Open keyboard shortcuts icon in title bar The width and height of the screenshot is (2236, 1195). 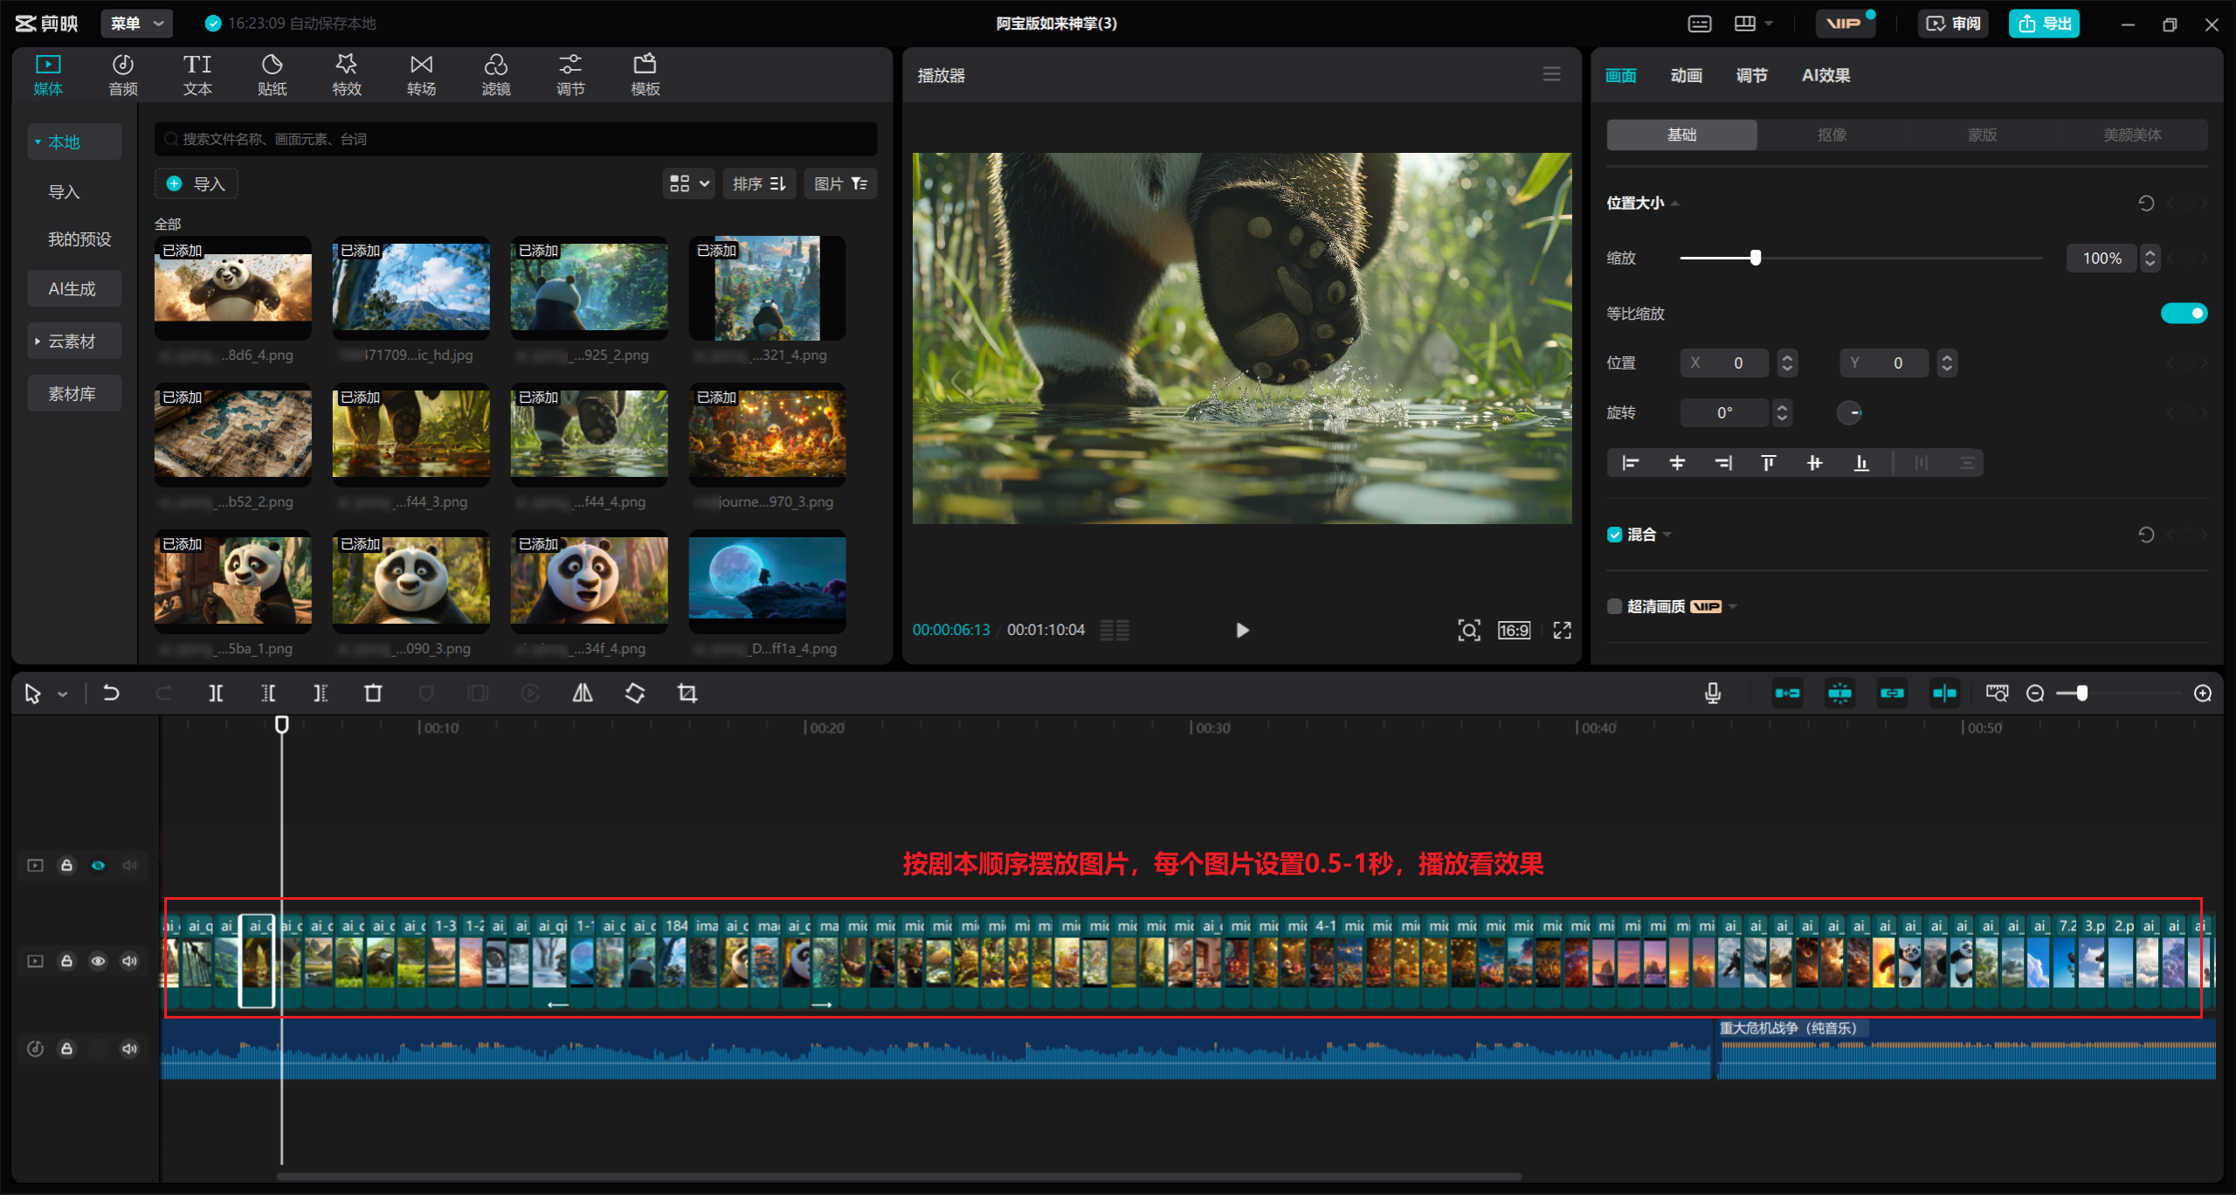coord(1700,24)
